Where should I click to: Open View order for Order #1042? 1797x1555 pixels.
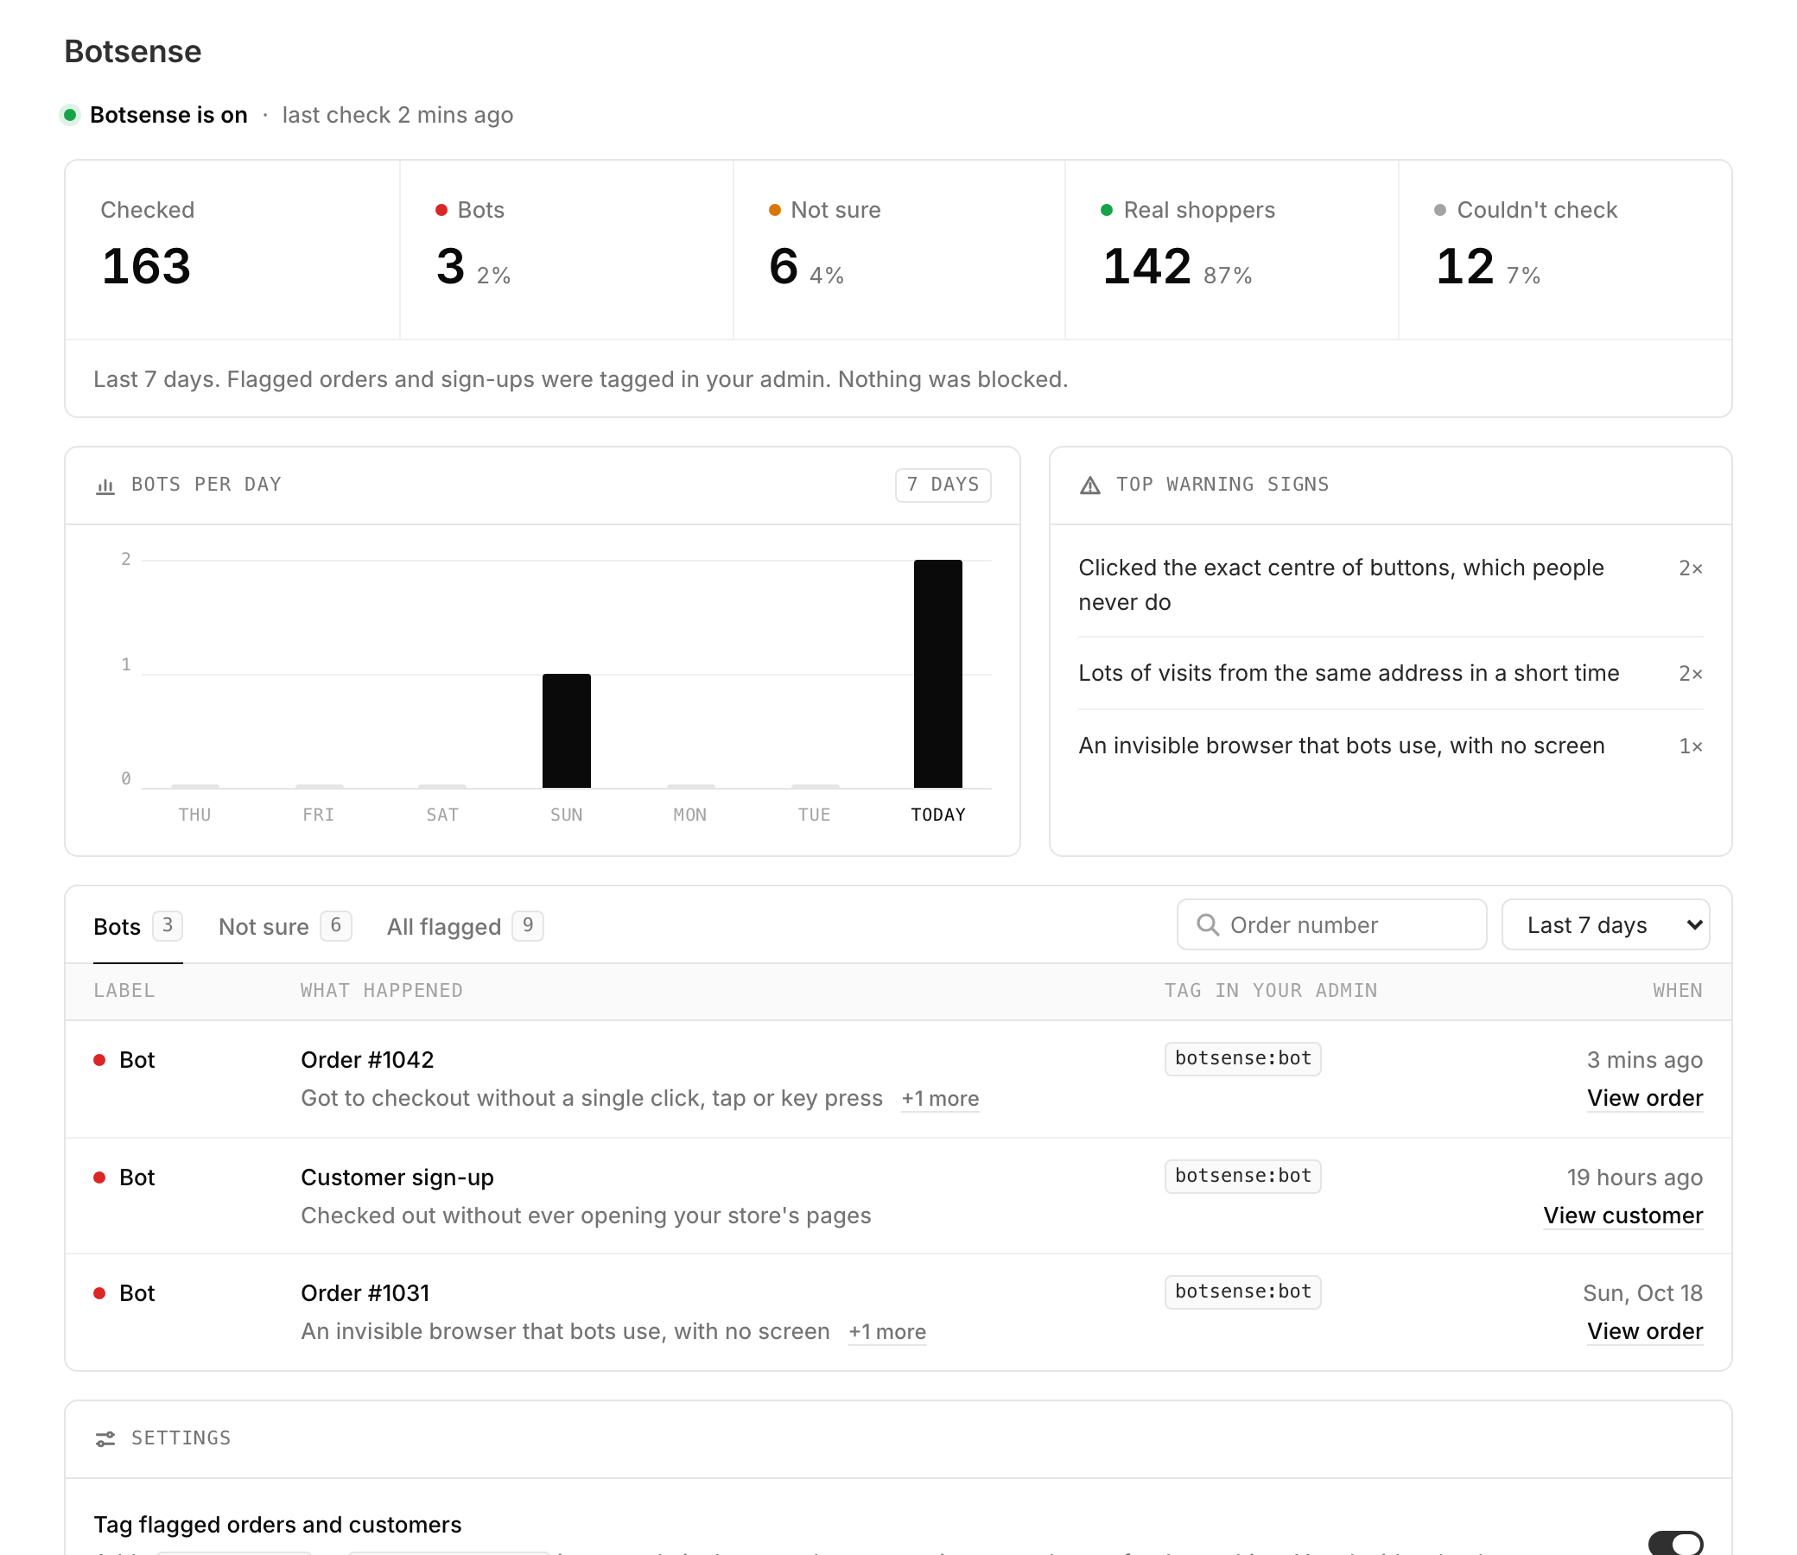click(x=1644, y=1099)
